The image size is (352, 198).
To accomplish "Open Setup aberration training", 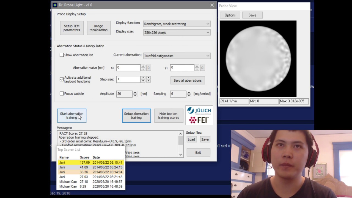I will pos(136,116).
